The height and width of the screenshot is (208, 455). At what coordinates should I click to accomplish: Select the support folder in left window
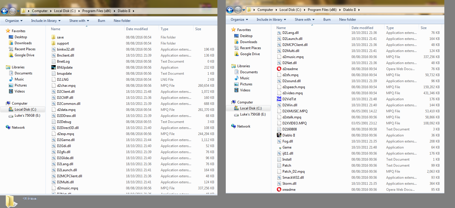pyautogui.click(x=63, y=43)
